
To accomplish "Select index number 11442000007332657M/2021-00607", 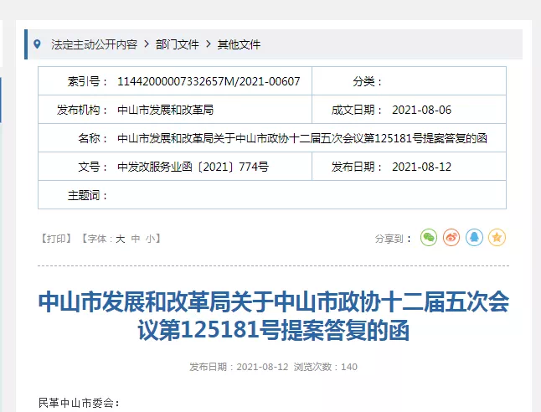I will point(209,81).
